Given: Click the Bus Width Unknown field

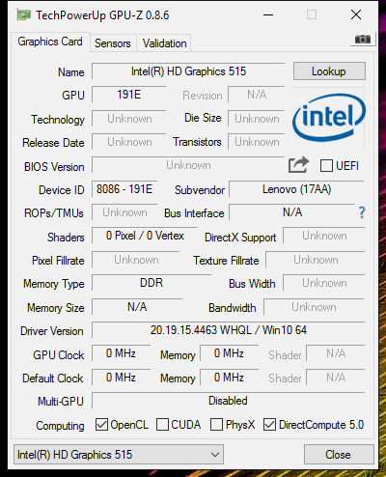Looking at the screenshot, I should pos(324,283).
